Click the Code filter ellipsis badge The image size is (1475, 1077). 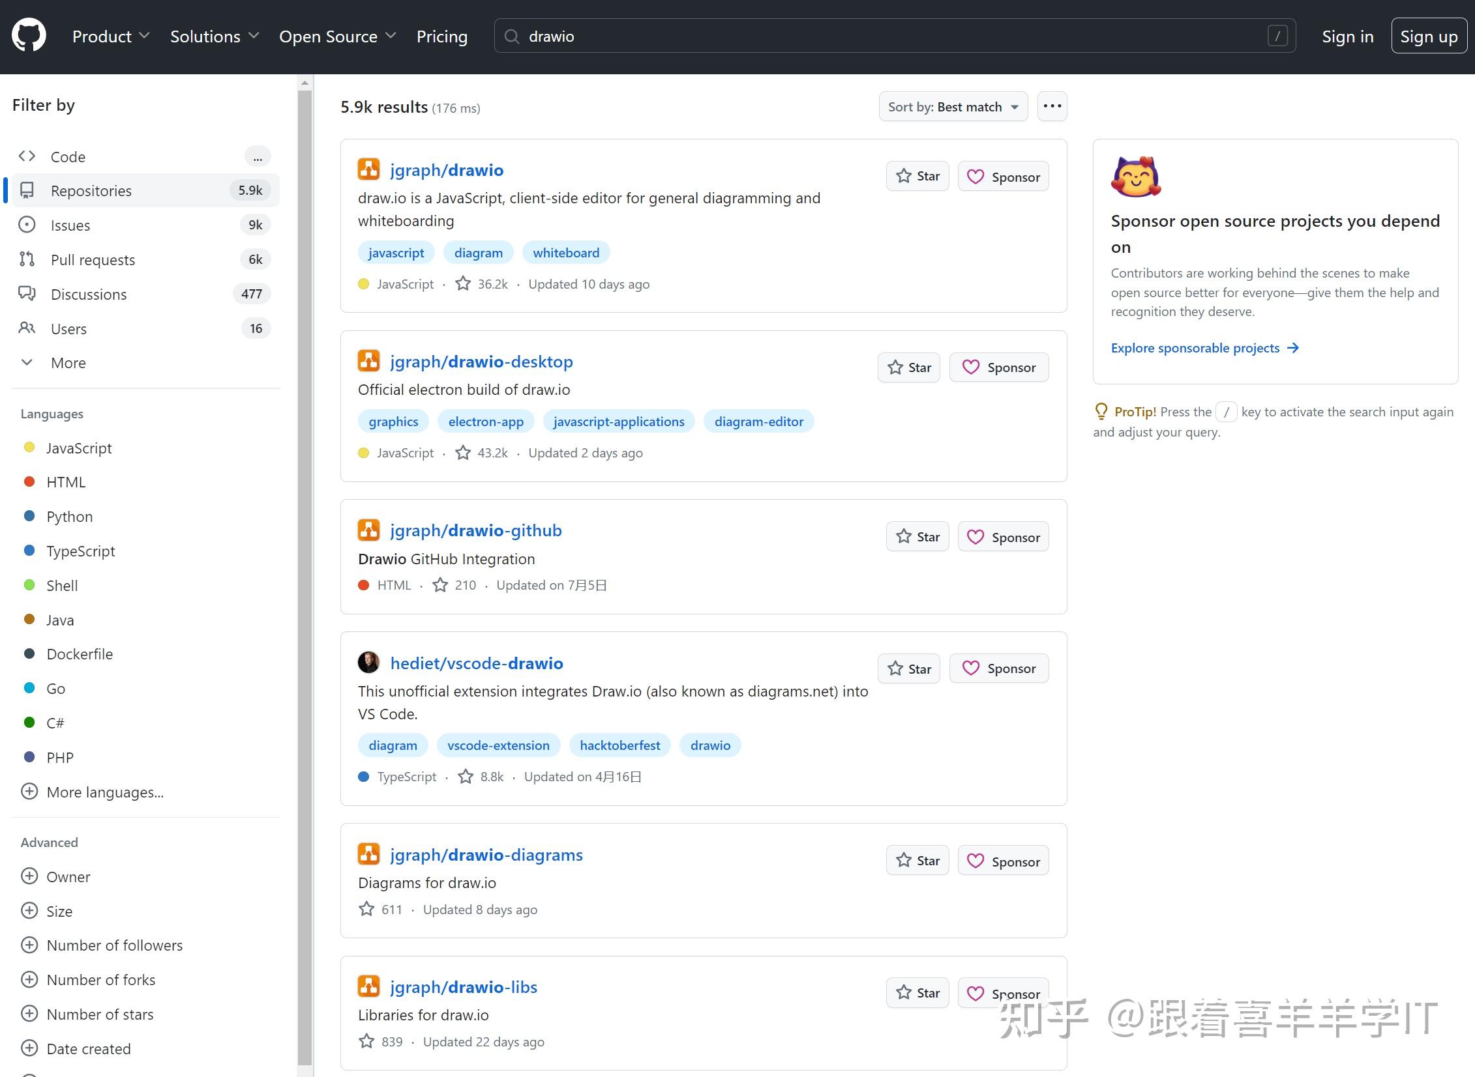point(258,157)
